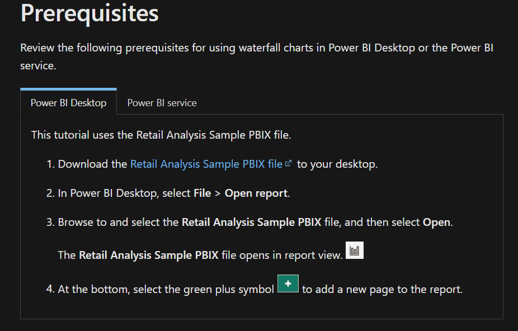Click the 'to your desktop' text in step 1
Viewport: 518px width, 331px height.
coord(337,164)
